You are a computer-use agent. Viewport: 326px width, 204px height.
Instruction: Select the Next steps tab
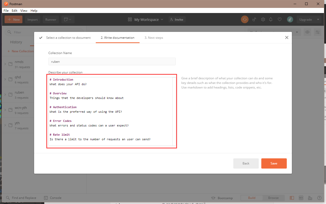[154, 37]
